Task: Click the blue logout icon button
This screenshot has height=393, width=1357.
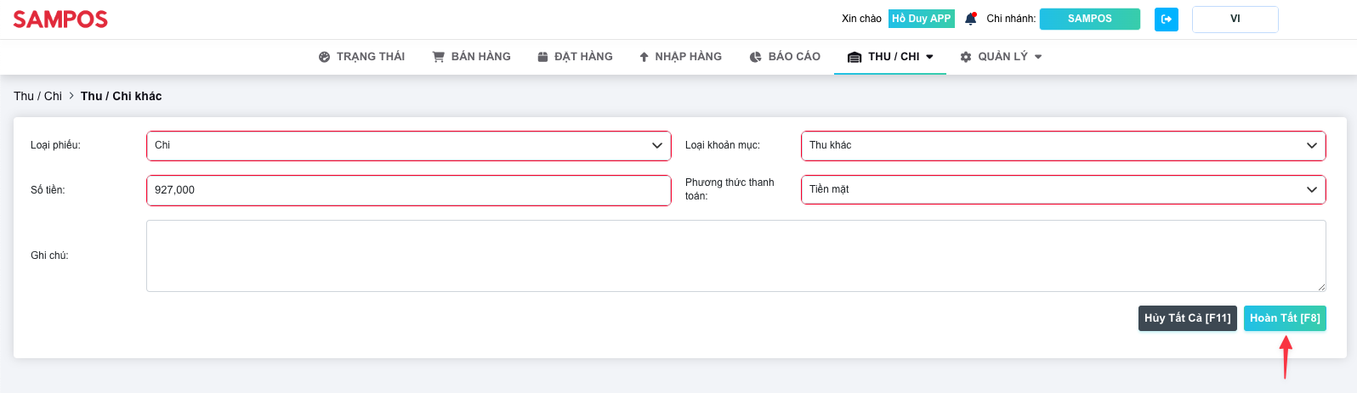Action: [1166, 19]
